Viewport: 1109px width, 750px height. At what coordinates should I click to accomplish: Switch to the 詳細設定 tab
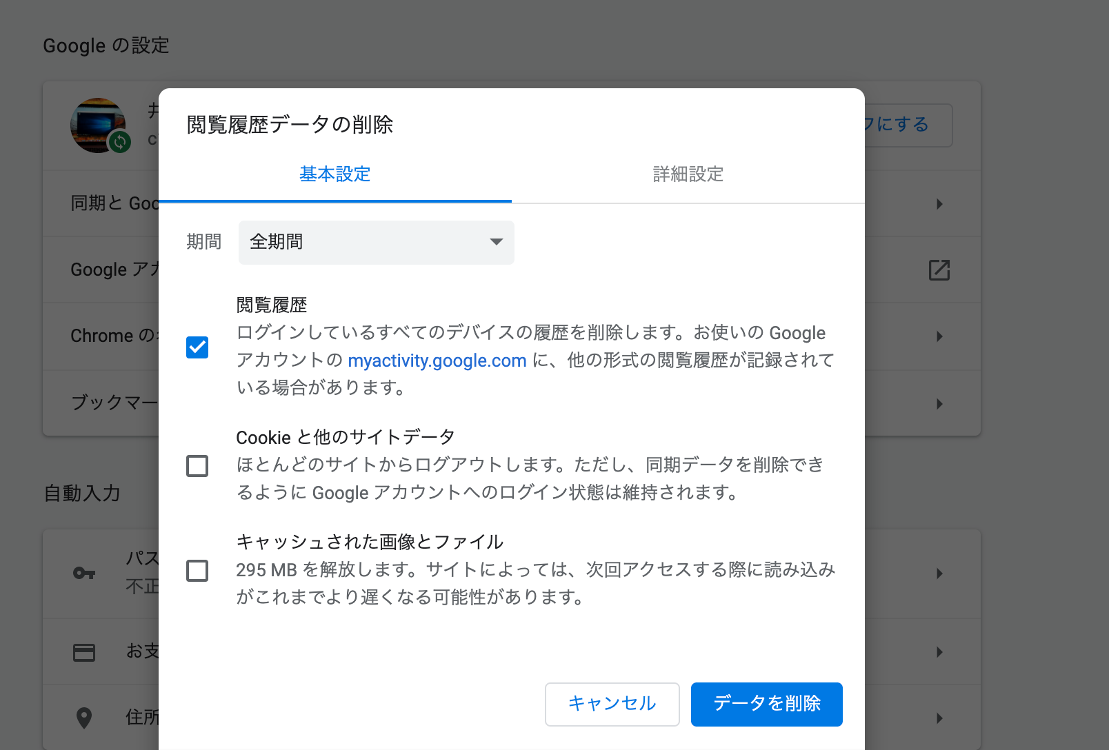688,174
